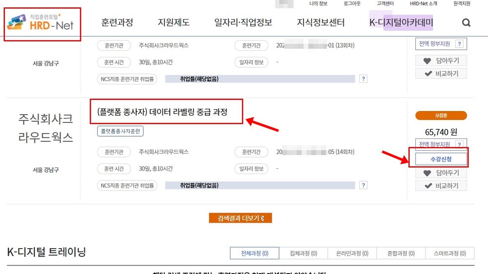Click help icon on first 취업률 bar

pos(363,79)
